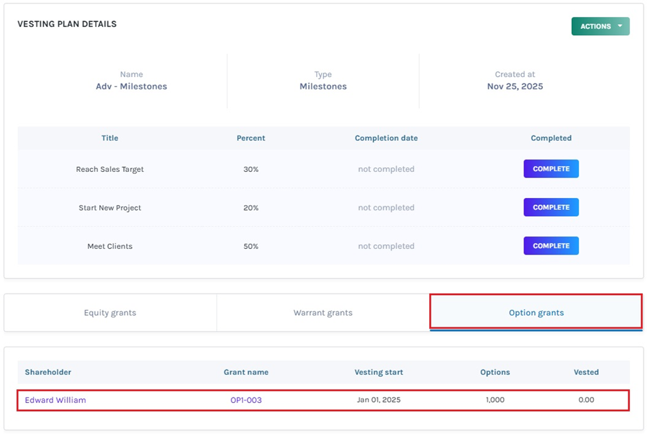Screen dimensions: 647x434
Task: Open the OP1-003 grant link
Action: coord(246,400)
